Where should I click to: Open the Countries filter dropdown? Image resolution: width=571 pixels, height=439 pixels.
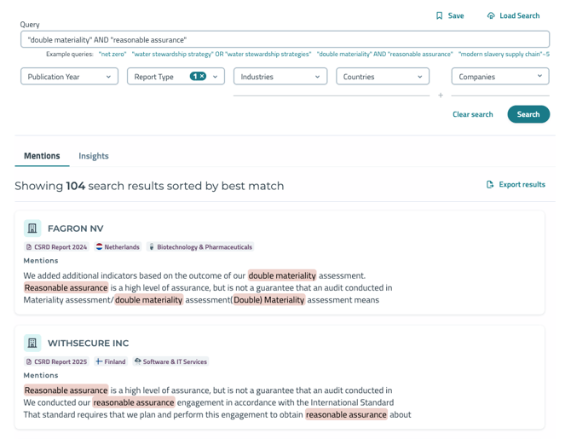click(x=383, y=77)
